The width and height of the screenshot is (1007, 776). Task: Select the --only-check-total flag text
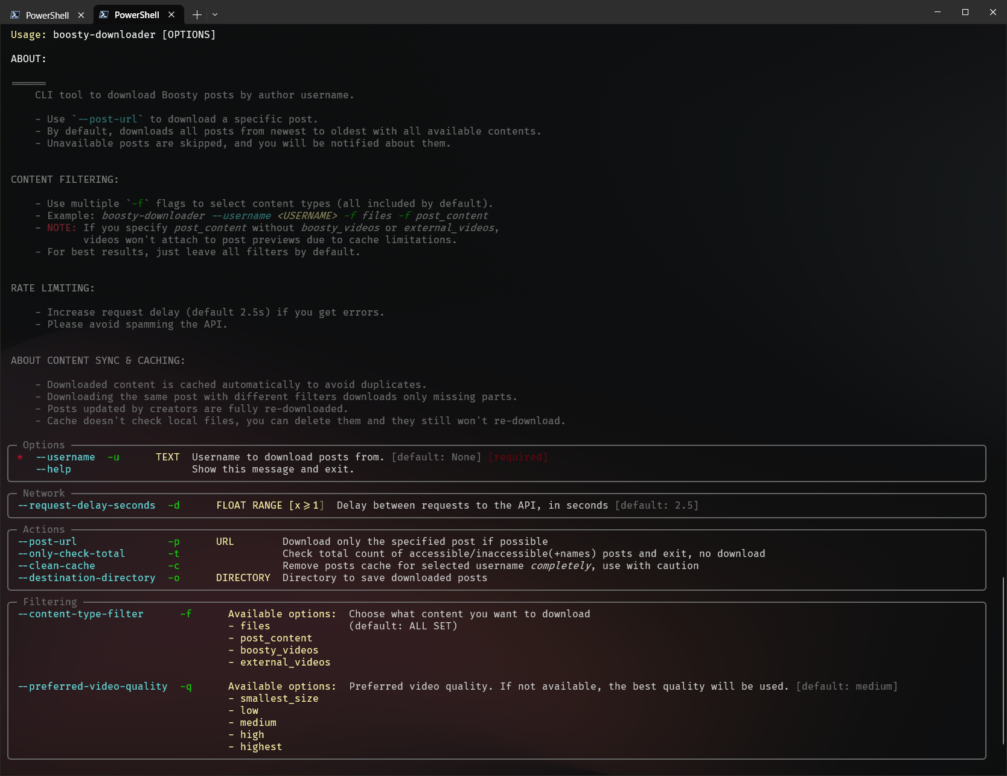click(72, 553)
